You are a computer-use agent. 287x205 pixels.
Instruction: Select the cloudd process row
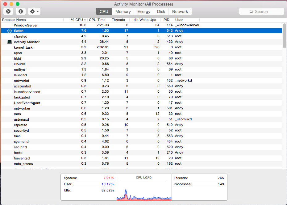click(x=141, y=64)
